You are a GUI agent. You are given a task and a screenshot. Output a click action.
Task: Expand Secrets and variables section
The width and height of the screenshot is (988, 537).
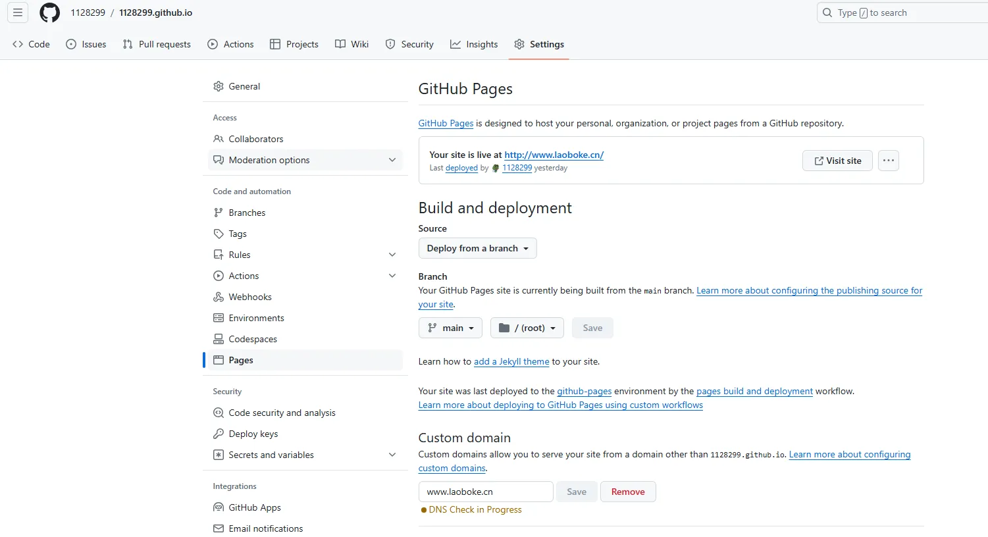coord(392,455)
